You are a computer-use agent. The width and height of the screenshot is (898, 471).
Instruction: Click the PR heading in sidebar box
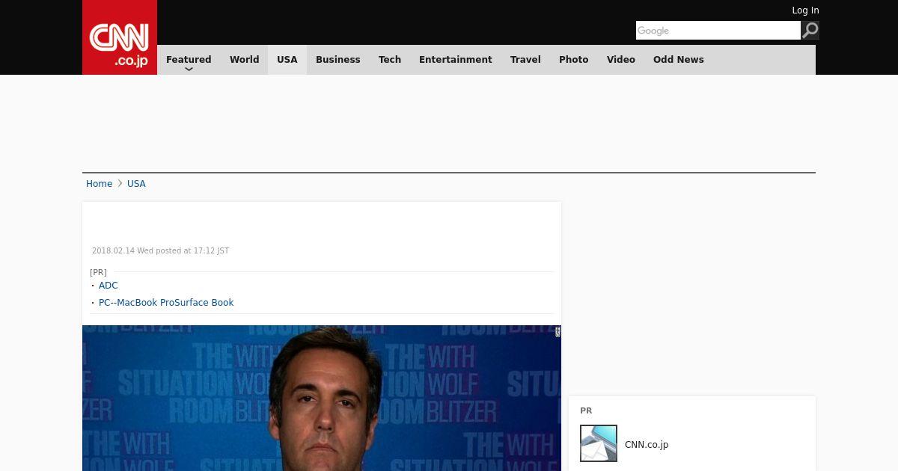tap(586, 410)
